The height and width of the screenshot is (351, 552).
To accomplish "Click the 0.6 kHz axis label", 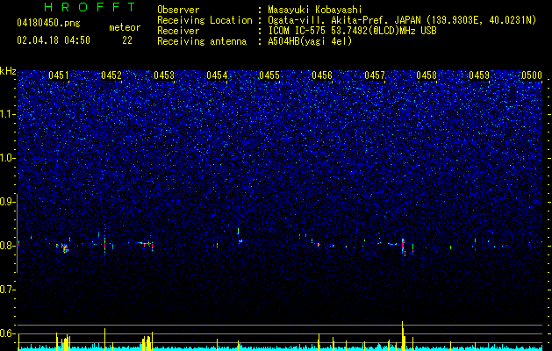I will pyautogui.click(x=8, y=333).
